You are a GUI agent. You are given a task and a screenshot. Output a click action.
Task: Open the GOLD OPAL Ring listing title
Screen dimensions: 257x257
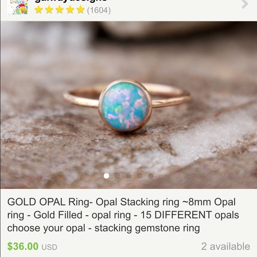pyautogui.click(x=123, y=215)
